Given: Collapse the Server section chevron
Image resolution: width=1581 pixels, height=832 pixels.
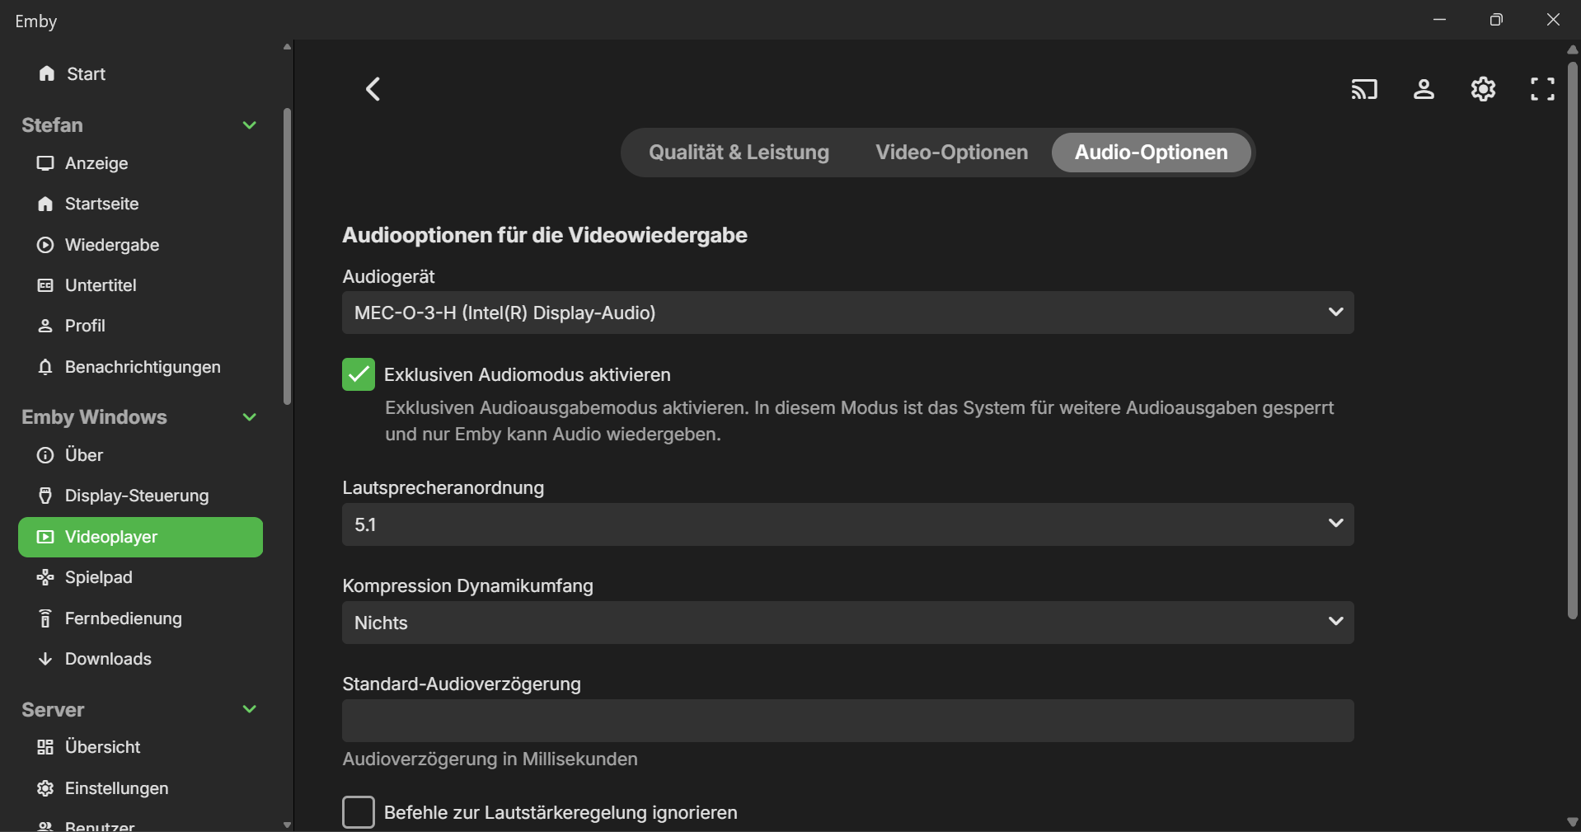Looking at the screenshot, I should [249, 709].
